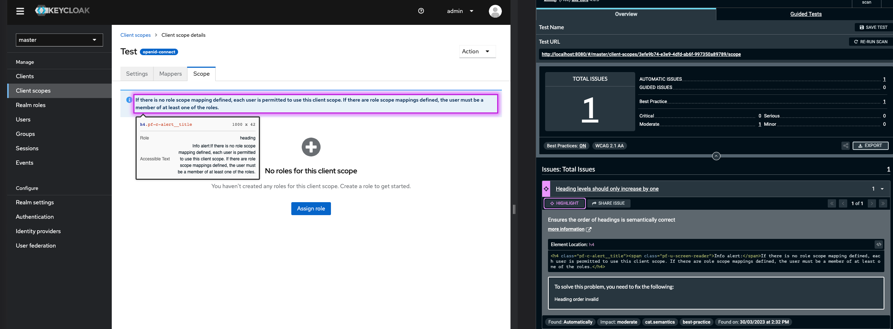The width and height of the screenshot is (893, 329).
Task: Open element source with the code icon
Action: (879, 244)
